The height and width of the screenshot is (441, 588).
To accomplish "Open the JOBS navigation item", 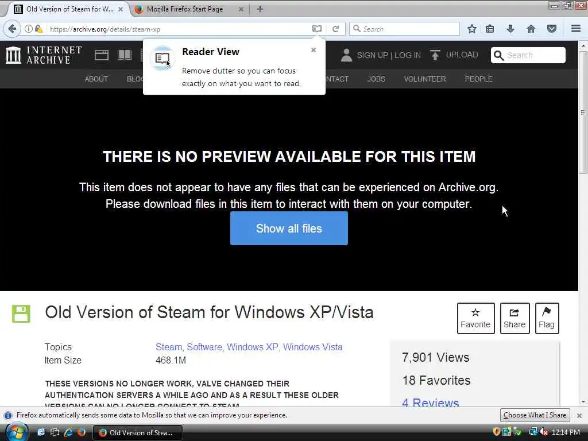I will pos(376,79).
